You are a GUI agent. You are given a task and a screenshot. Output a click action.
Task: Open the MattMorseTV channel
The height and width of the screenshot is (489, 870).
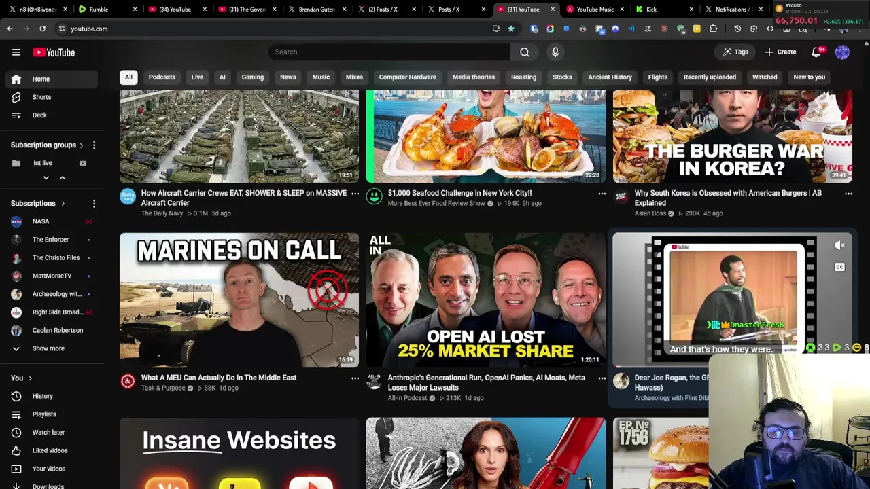(x=52, y=276)
